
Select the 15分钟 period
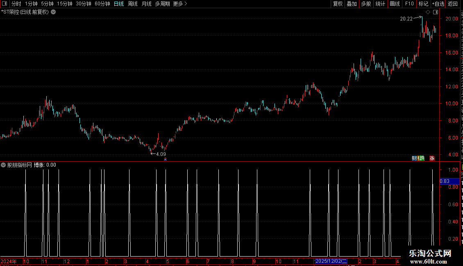point(64,4)
